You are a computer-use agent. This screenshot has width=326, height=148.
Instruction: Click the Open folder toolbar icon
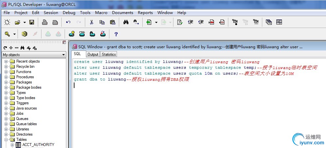[18, 22]
